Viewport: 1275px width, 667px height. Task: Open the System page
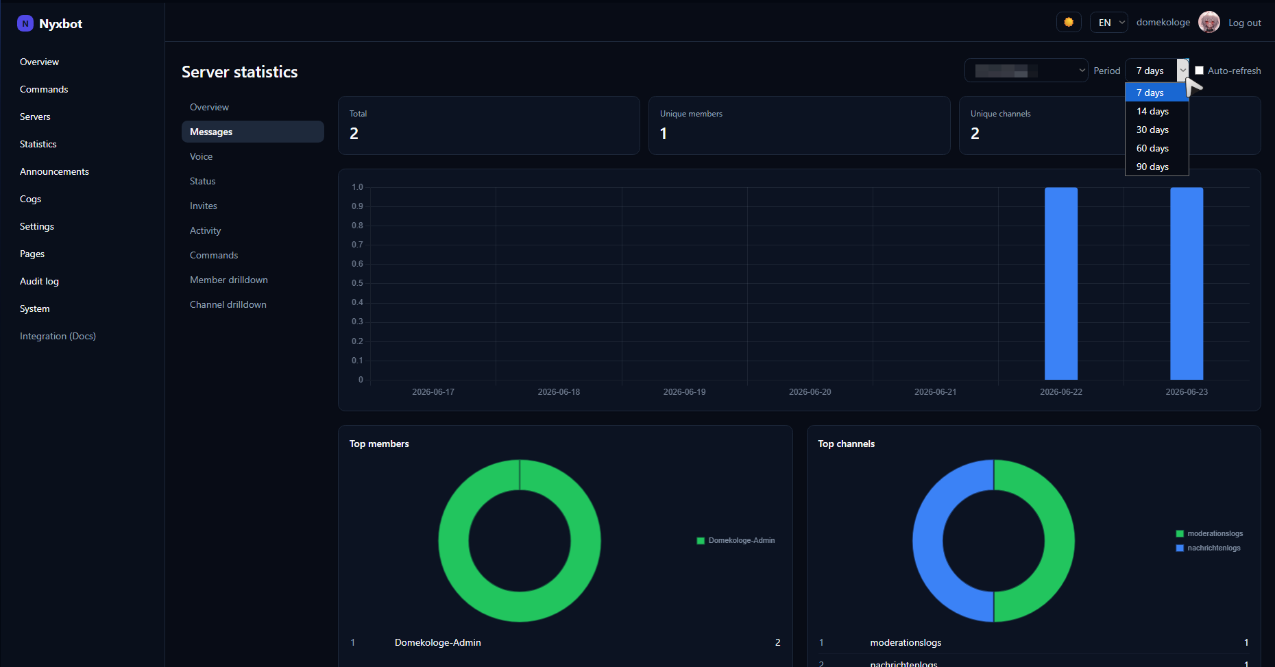click(34, 308)
